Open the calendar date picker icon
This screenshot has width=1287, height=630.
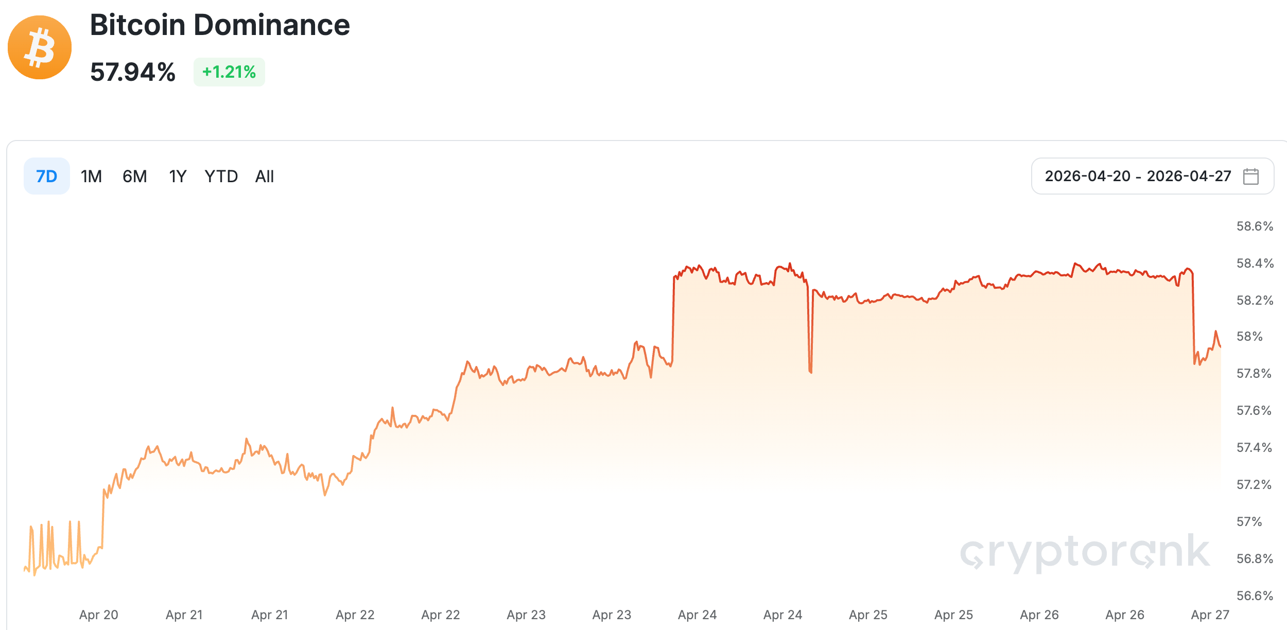point(1250,177)
